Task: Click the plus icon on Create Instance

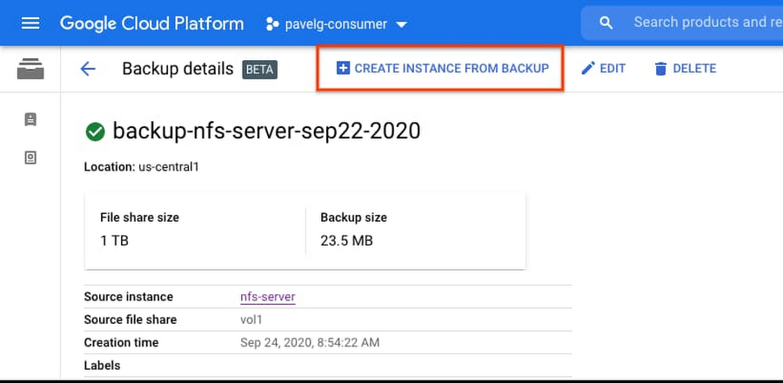Action: click(343, 68)
